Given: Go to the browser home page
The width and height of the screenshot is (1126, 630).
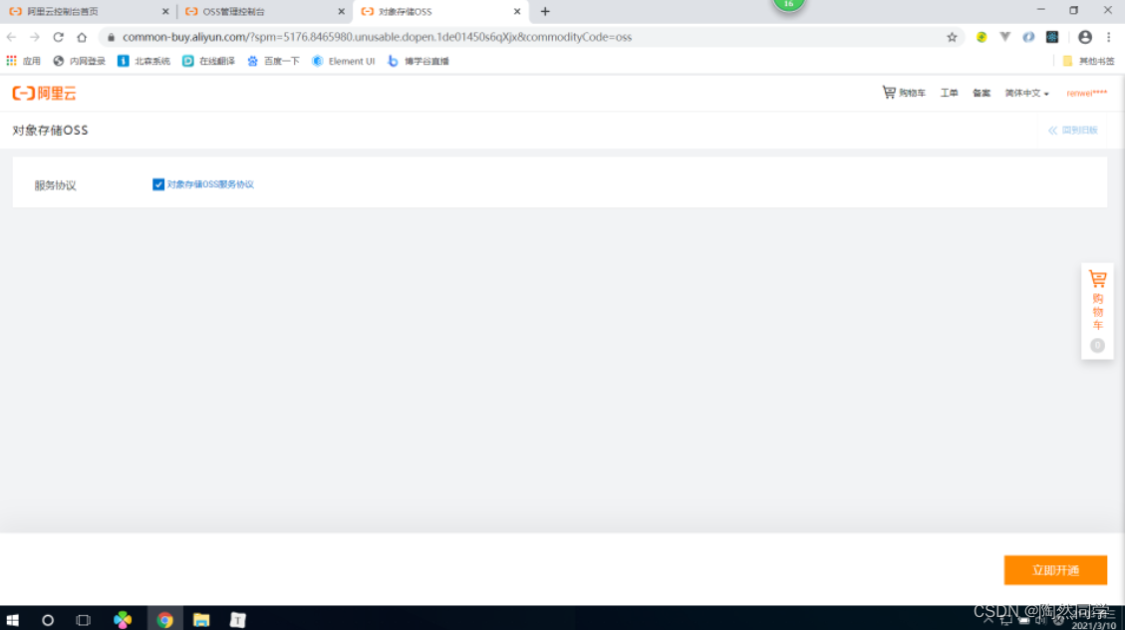Looking at the screenshot, I should point(82,37).
